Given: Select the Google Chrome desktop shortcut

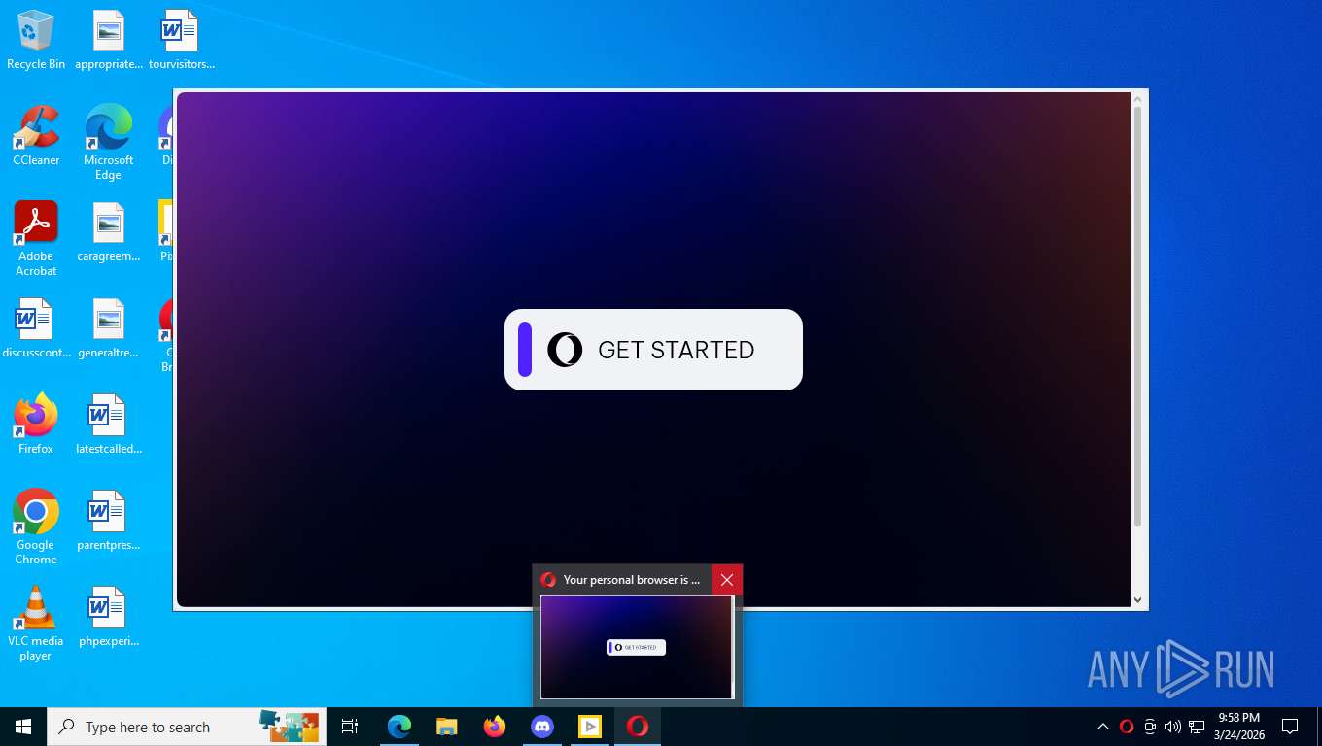Looking at the screenshot, I should 36,526.
